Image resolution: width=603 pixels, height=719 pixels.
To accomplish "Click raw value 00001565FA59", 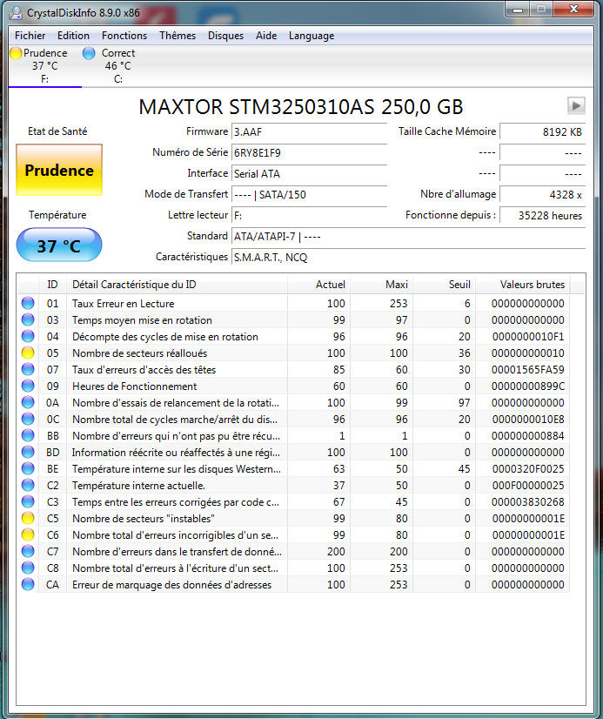I will pos(528,370).
